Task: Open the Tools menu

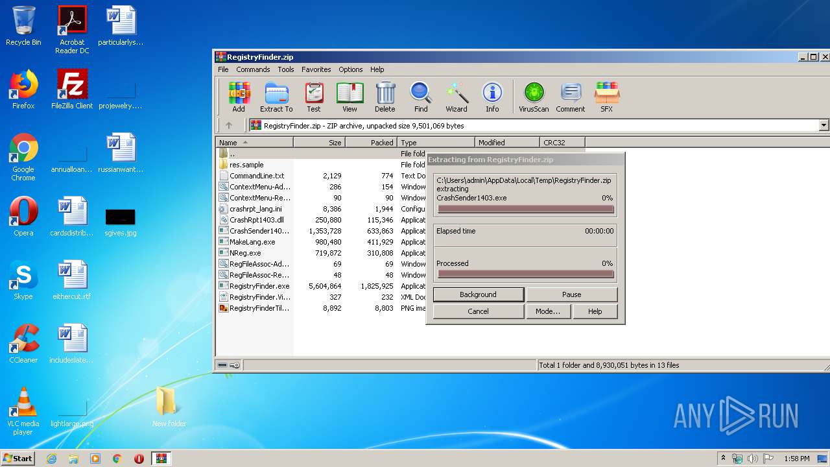Action: [286, 69]
